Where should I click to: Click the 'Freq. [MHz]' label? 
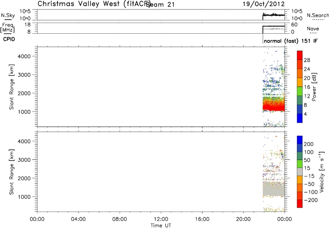[8, 28]
